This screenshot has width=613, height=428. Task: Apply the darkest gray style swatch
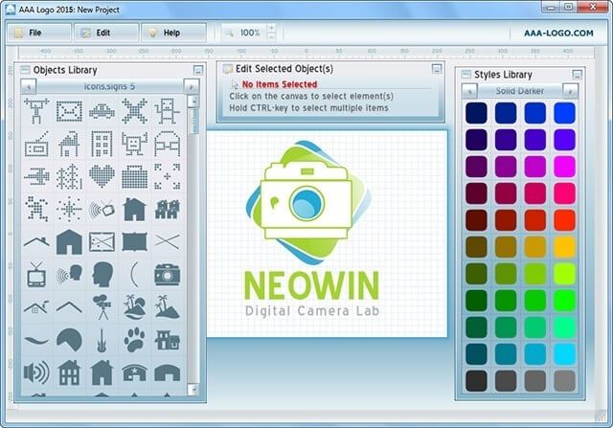(x=476, y=381)
